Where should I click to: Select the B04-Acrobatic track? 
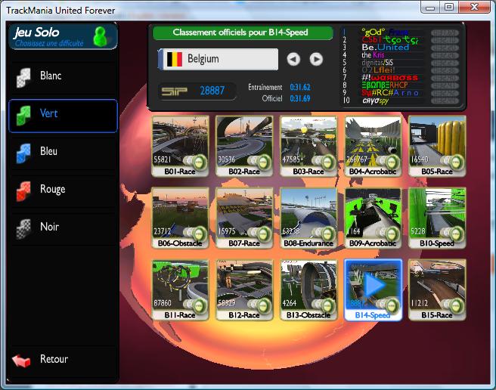(x=373, y=145)
